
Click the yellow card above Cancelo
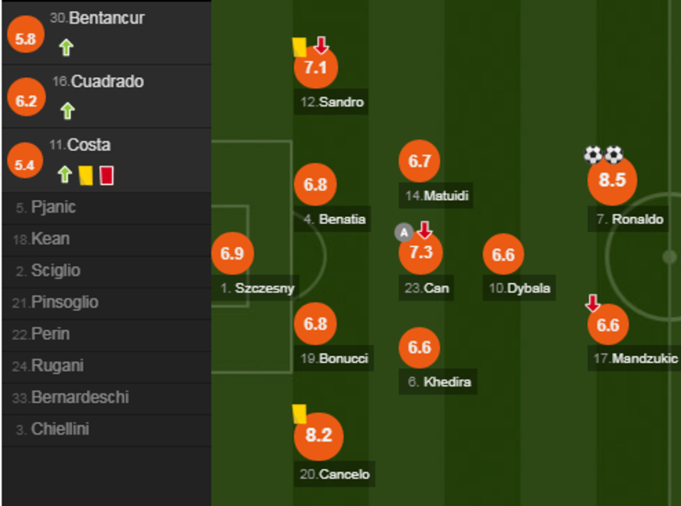(300, 414)
